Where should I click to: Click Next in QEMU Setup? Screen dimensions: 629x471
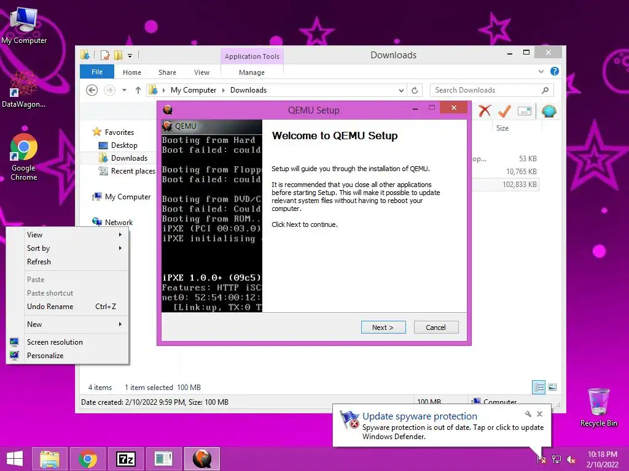coord(383,327)
